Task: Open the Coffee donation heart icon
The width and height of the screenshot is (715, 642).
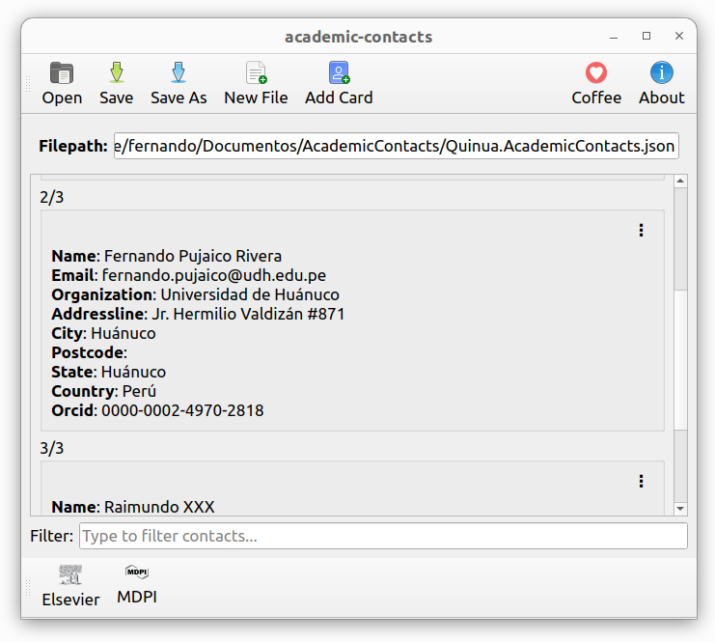Action: pyautogui.click(x=596, y=83)
